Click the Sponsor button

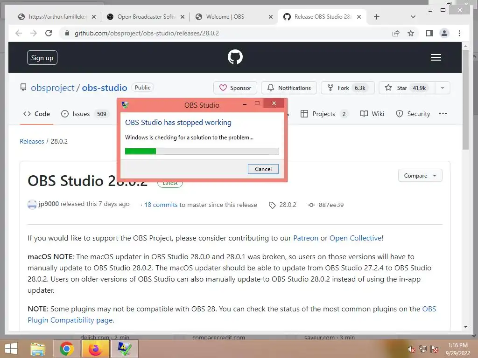pos(235,88)
